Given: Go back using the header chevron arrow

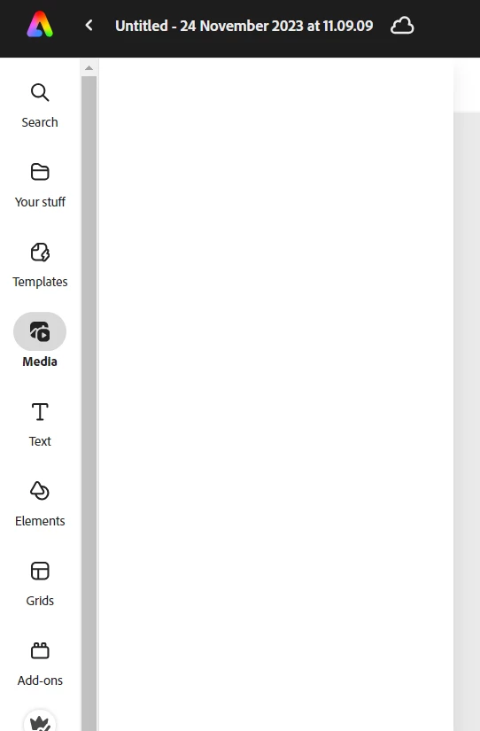Looking at the screenshot, I should (89, 25).
